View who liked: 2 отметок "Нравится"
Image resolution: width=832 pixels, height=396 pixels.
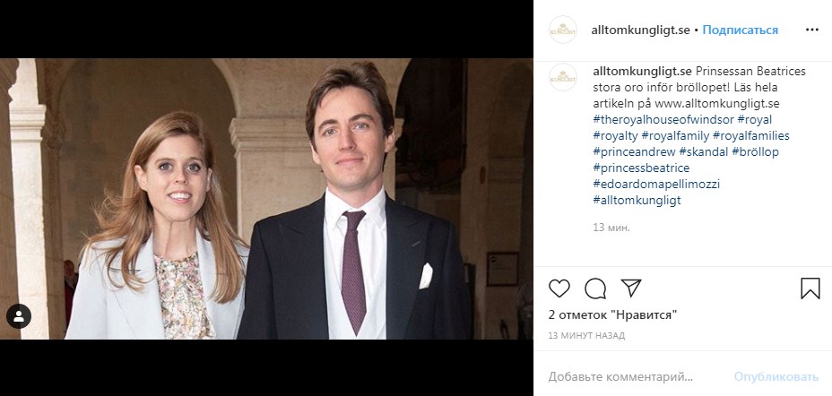point(611,314)
